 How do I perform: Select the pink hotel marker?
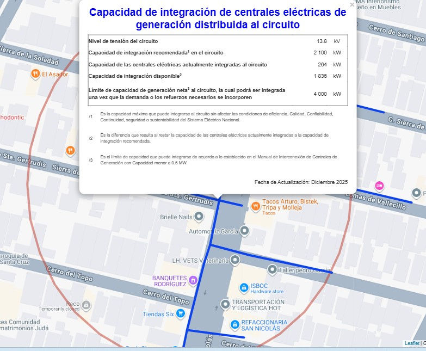click(379, 186)
